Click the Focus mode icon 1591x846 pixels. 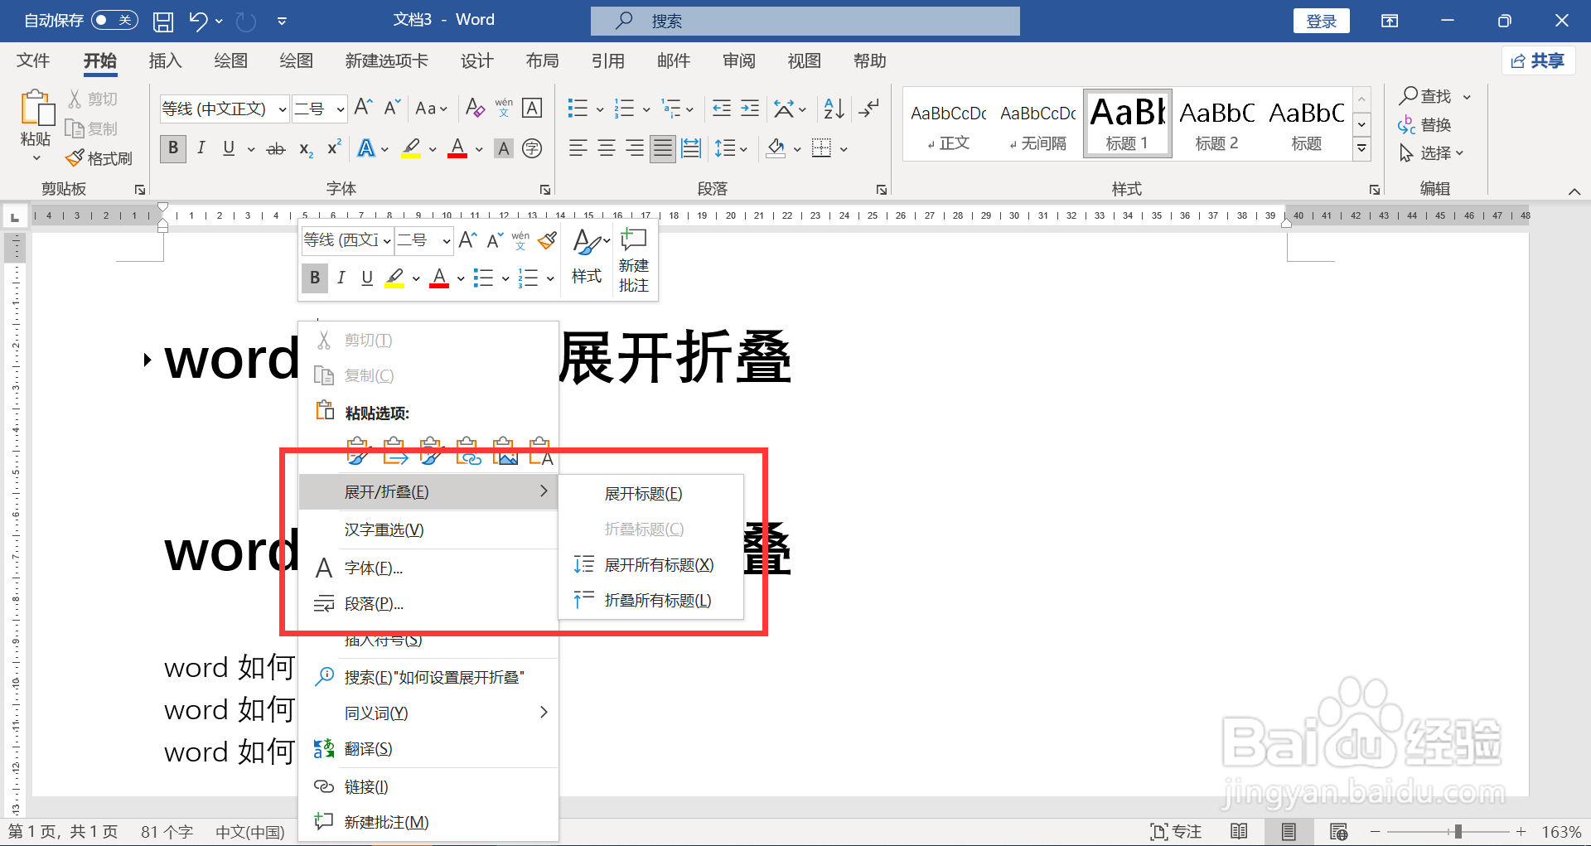click(x=1176, y=831)
